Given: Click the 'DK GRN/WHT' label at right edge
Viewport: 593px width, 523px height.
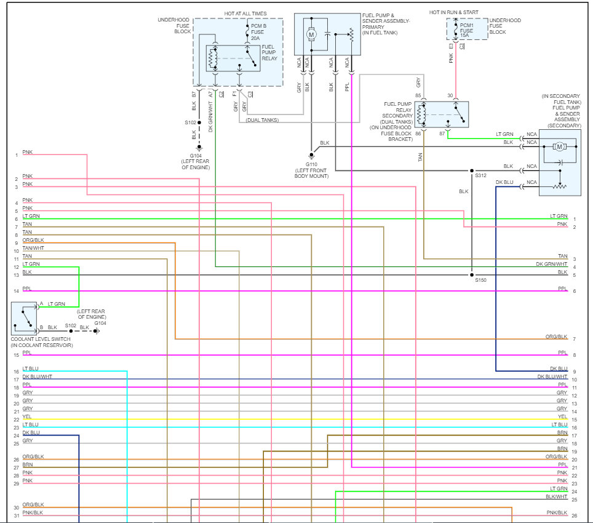Looking at the screenshot, I should click(551, 264).
